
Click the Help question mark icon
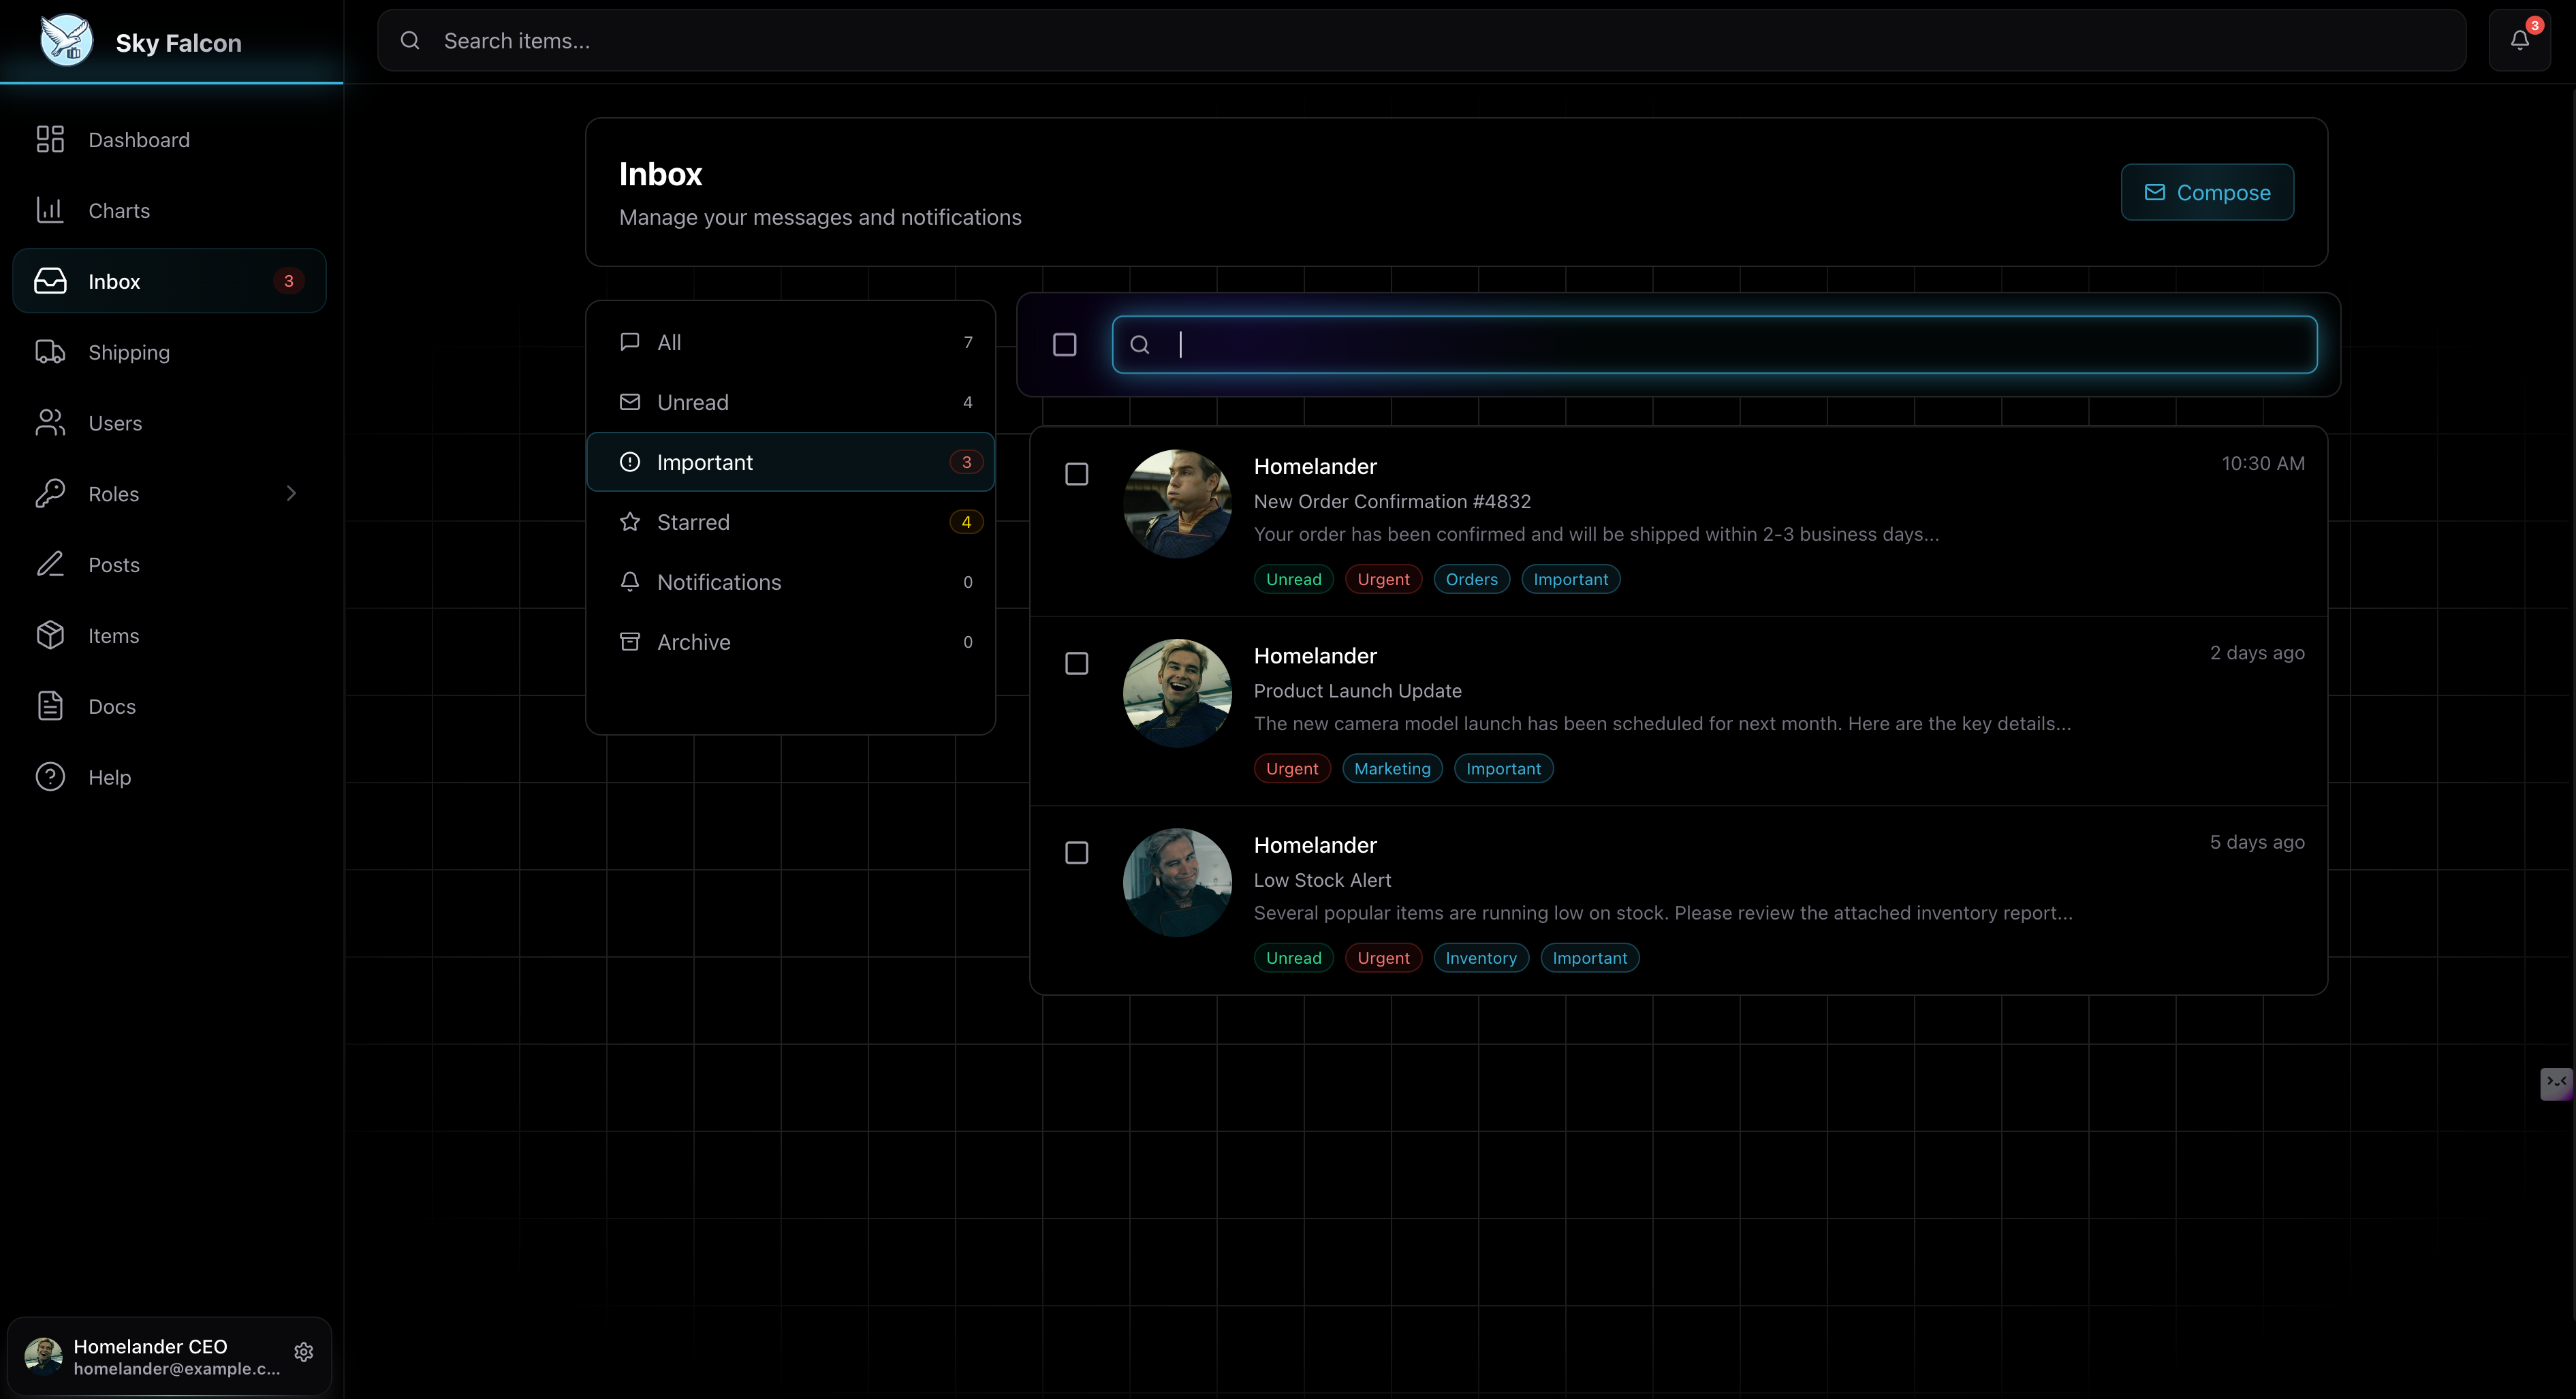(50, 777)
